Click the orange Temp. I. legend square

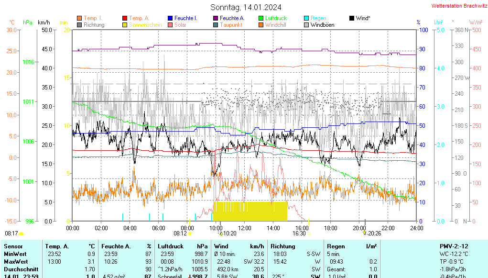click(79, 18)
